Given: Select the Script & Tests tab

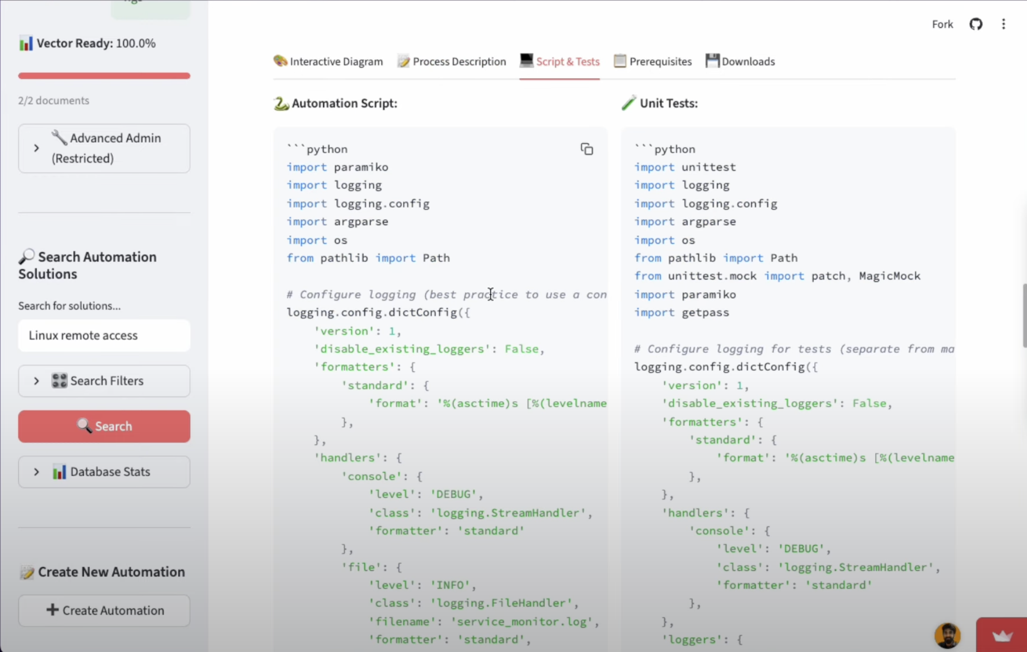Looking at the screenshot, I should (559, 61).
